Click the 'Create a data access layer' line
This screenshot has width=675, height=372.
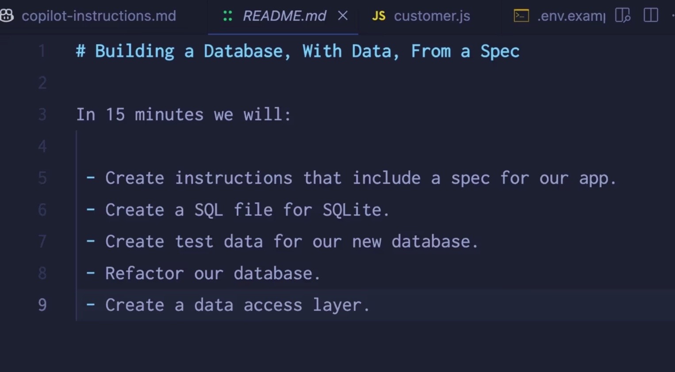point(228,305)
